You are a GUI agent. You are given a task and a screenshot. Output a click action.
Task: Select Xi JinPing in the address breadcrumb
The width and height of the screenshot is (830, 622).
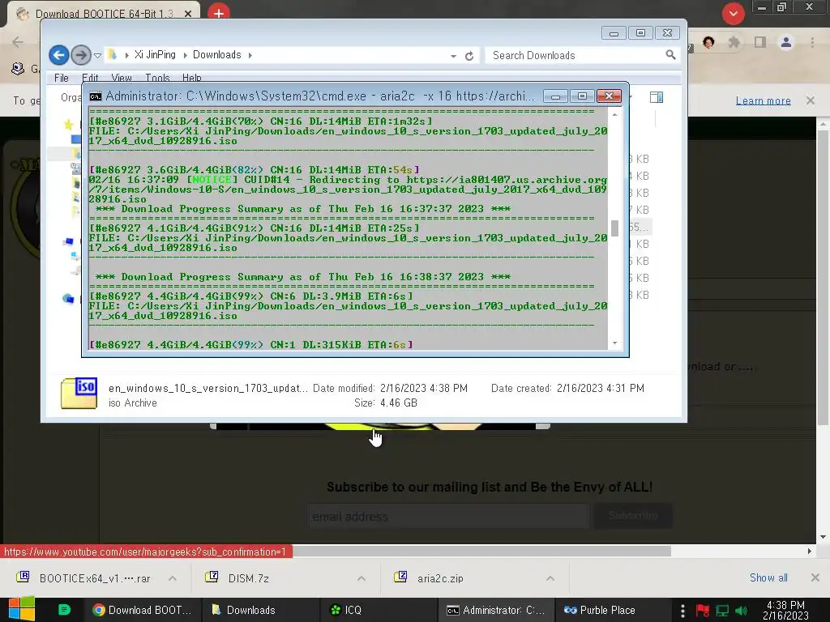(x=155, y=54)
